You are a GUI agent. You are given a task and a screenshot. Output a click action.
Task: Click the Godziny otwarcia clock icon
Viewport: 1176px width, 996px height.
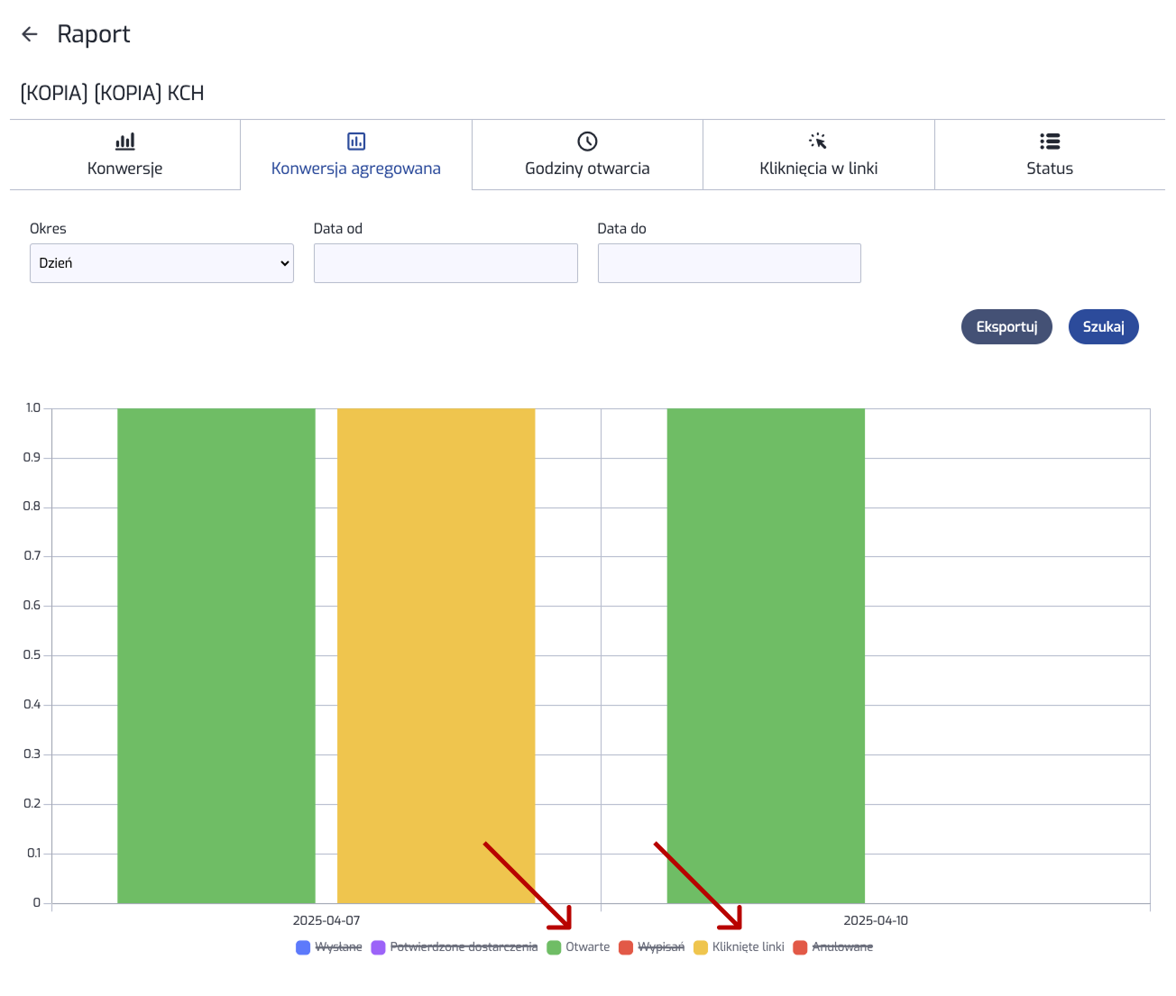(x=587, y=142)
